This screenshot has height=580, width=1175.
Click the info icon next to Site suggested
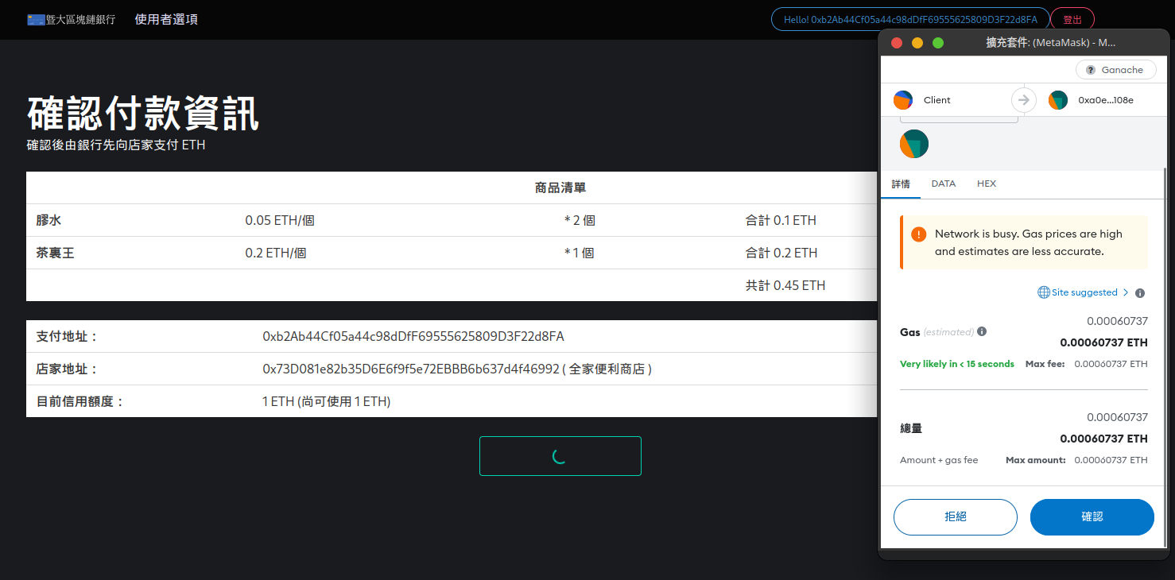point(1140,293)
